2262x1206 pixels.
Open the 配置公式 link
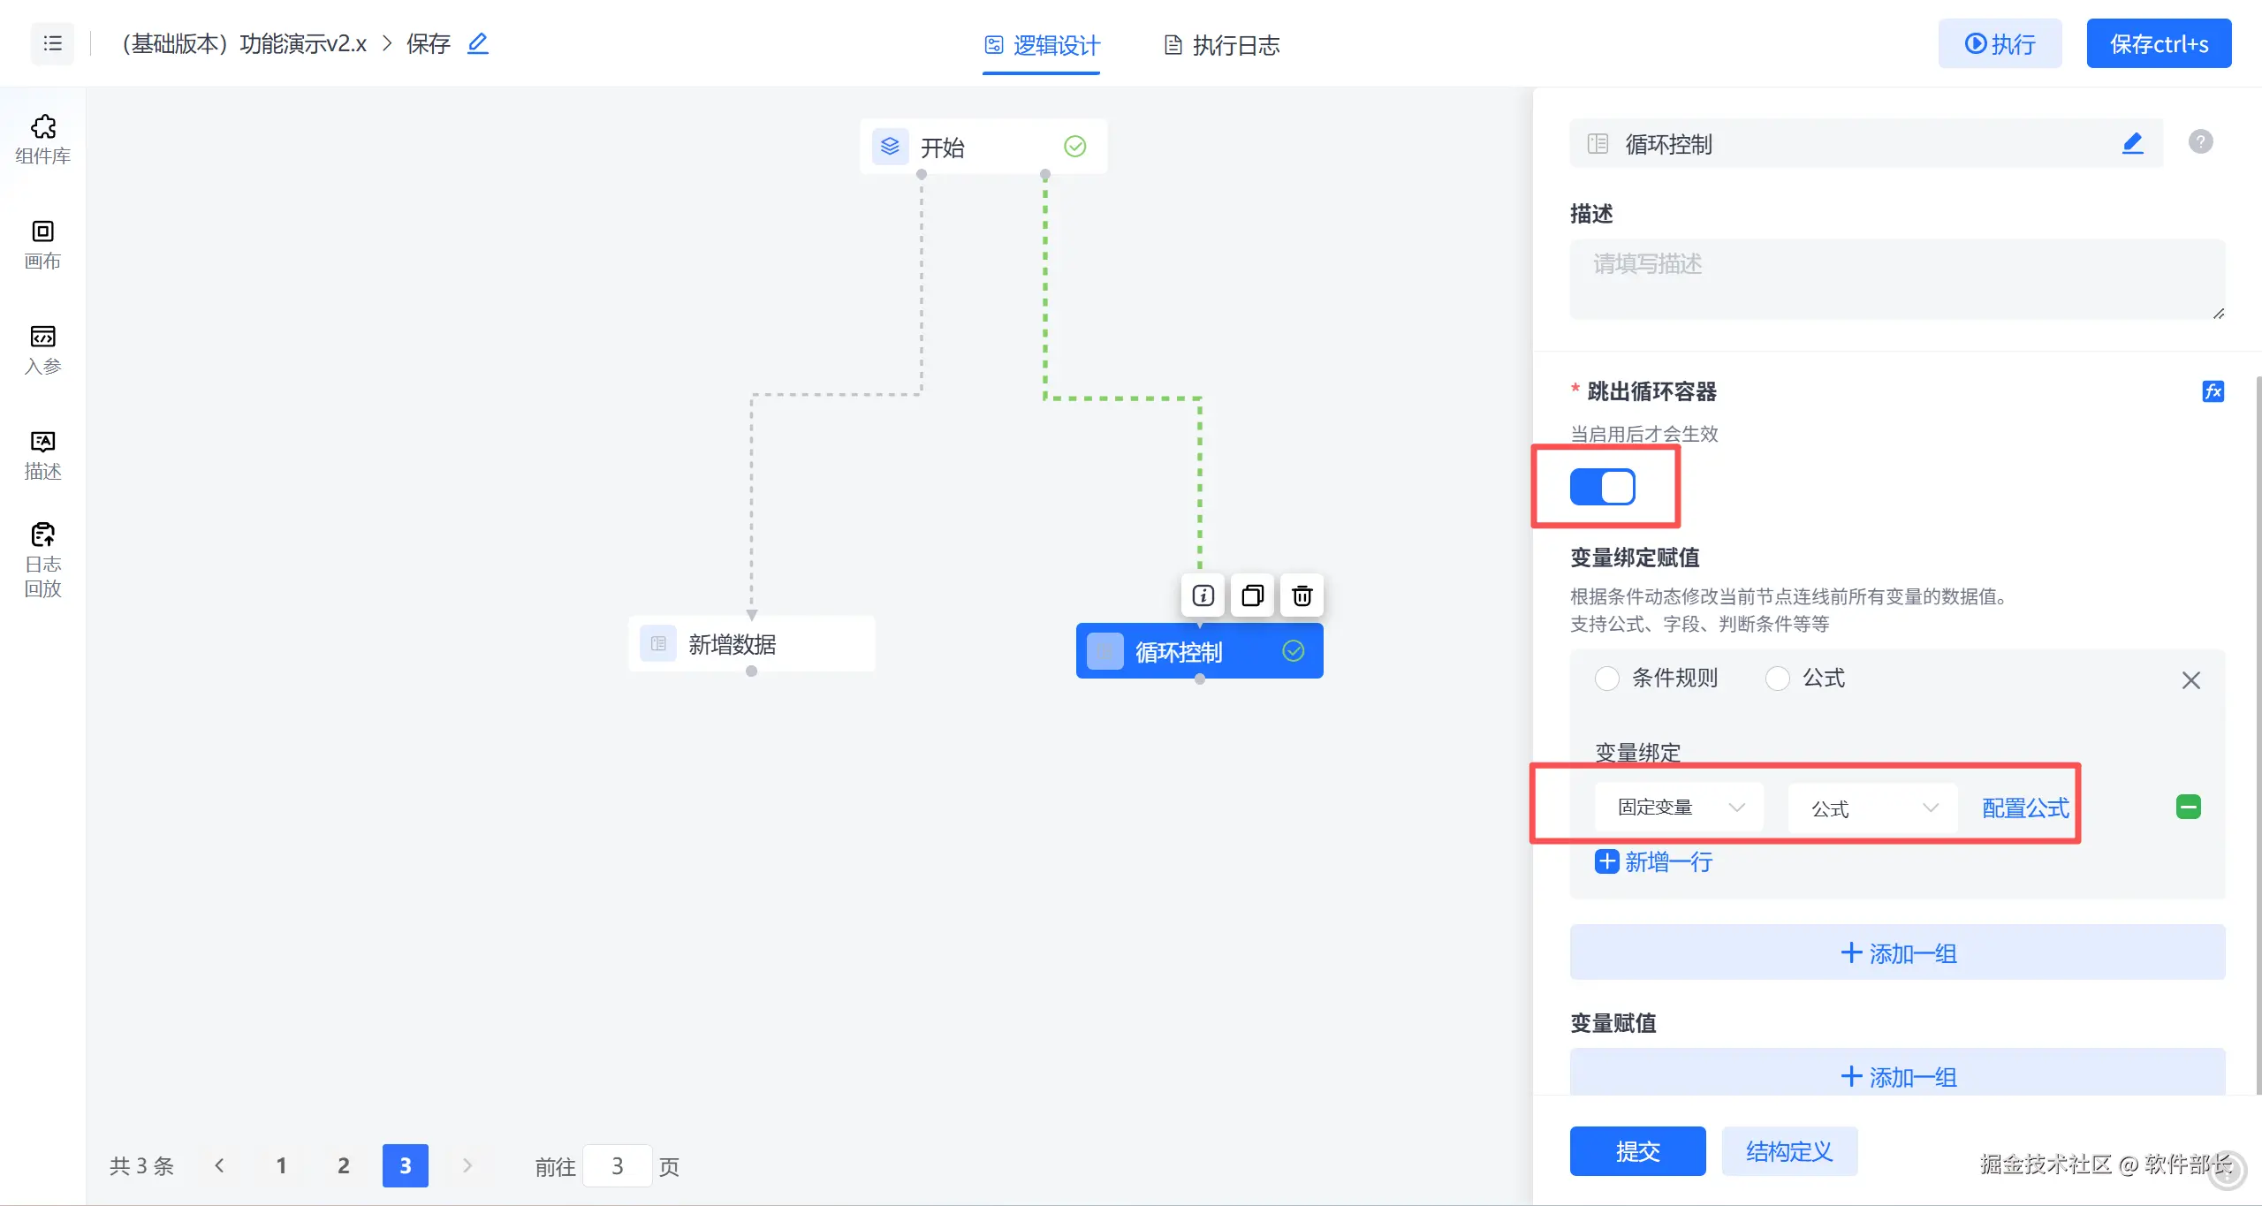click(2024, 808)
